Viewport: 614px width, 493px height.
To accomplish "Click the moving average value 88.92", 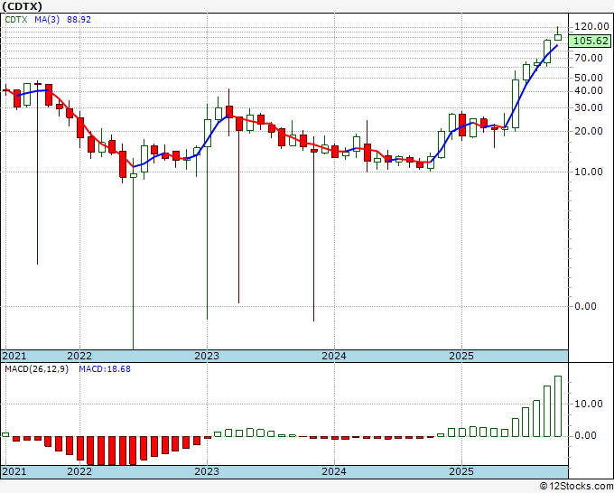I will tap(79, 20).
